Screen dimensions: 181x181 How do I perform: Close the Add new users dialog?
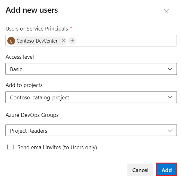(x=166, y=11)
